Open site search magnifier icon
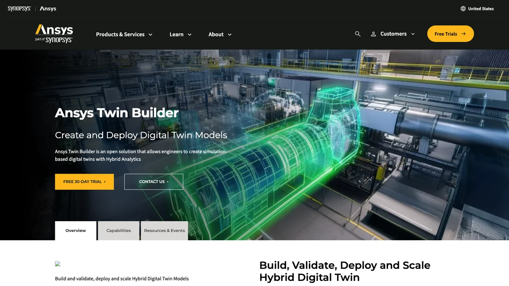The width and height of the screenshot is (509, 286). pos(358,34)
